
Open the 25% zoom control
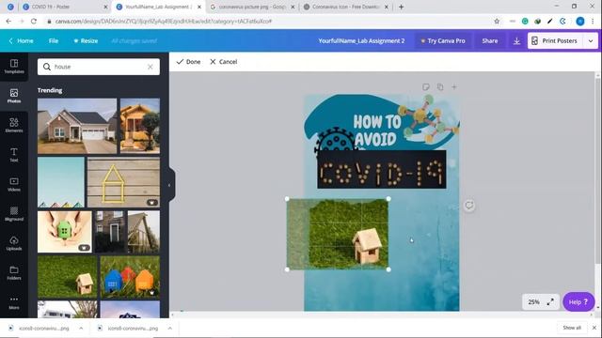tap(533, 302)
